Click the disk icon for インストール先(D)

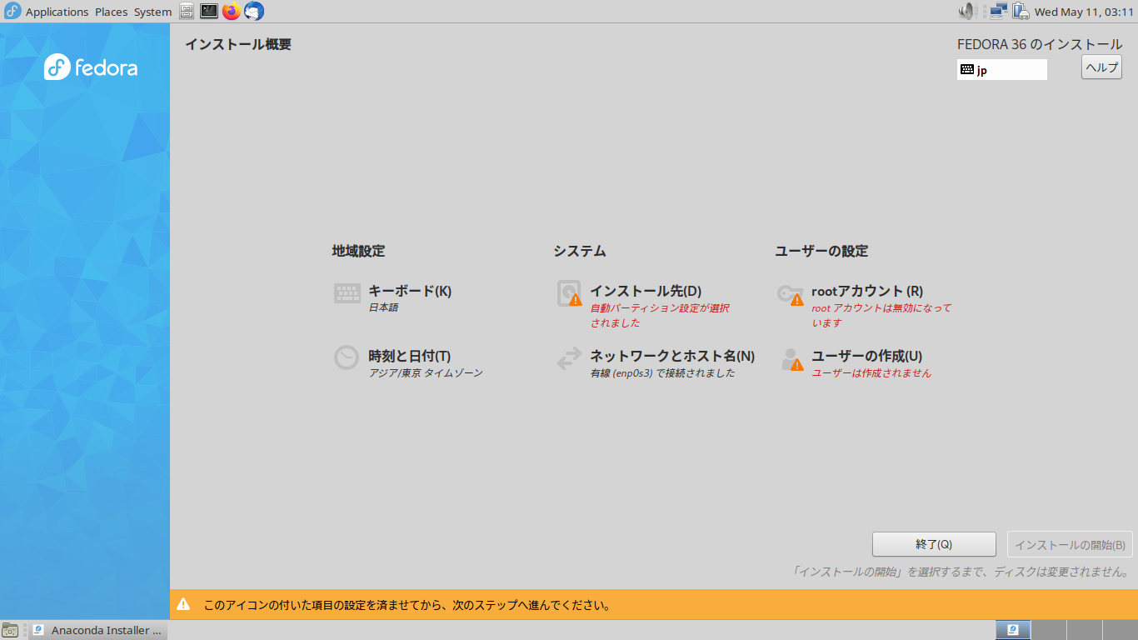pyautogui.click(x=569, y=293)
